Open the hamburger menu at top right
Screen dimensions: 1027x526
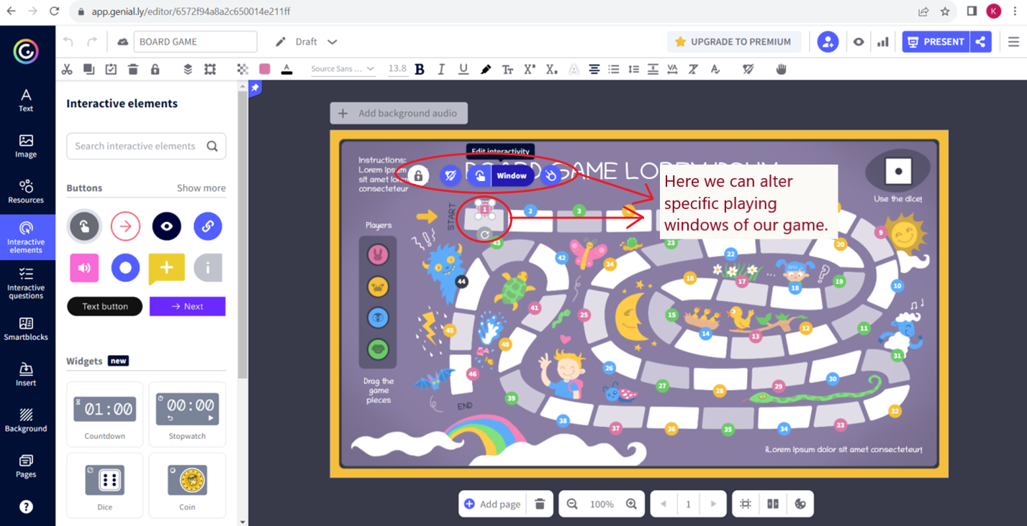[x=1013, y=42]
